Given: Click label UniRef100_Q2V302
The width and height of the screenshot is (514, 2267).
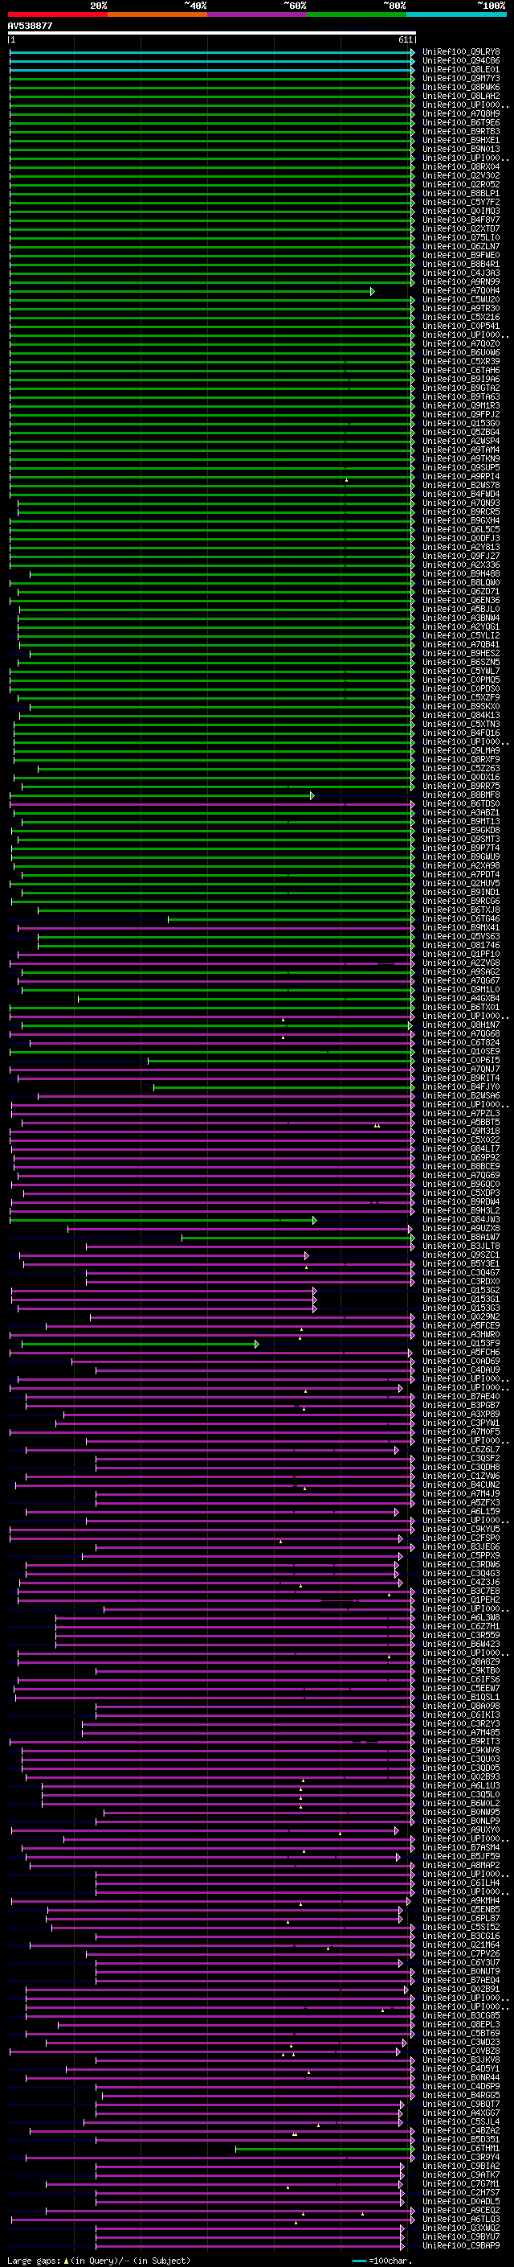Looking at the screenshot, I should 460,175.
